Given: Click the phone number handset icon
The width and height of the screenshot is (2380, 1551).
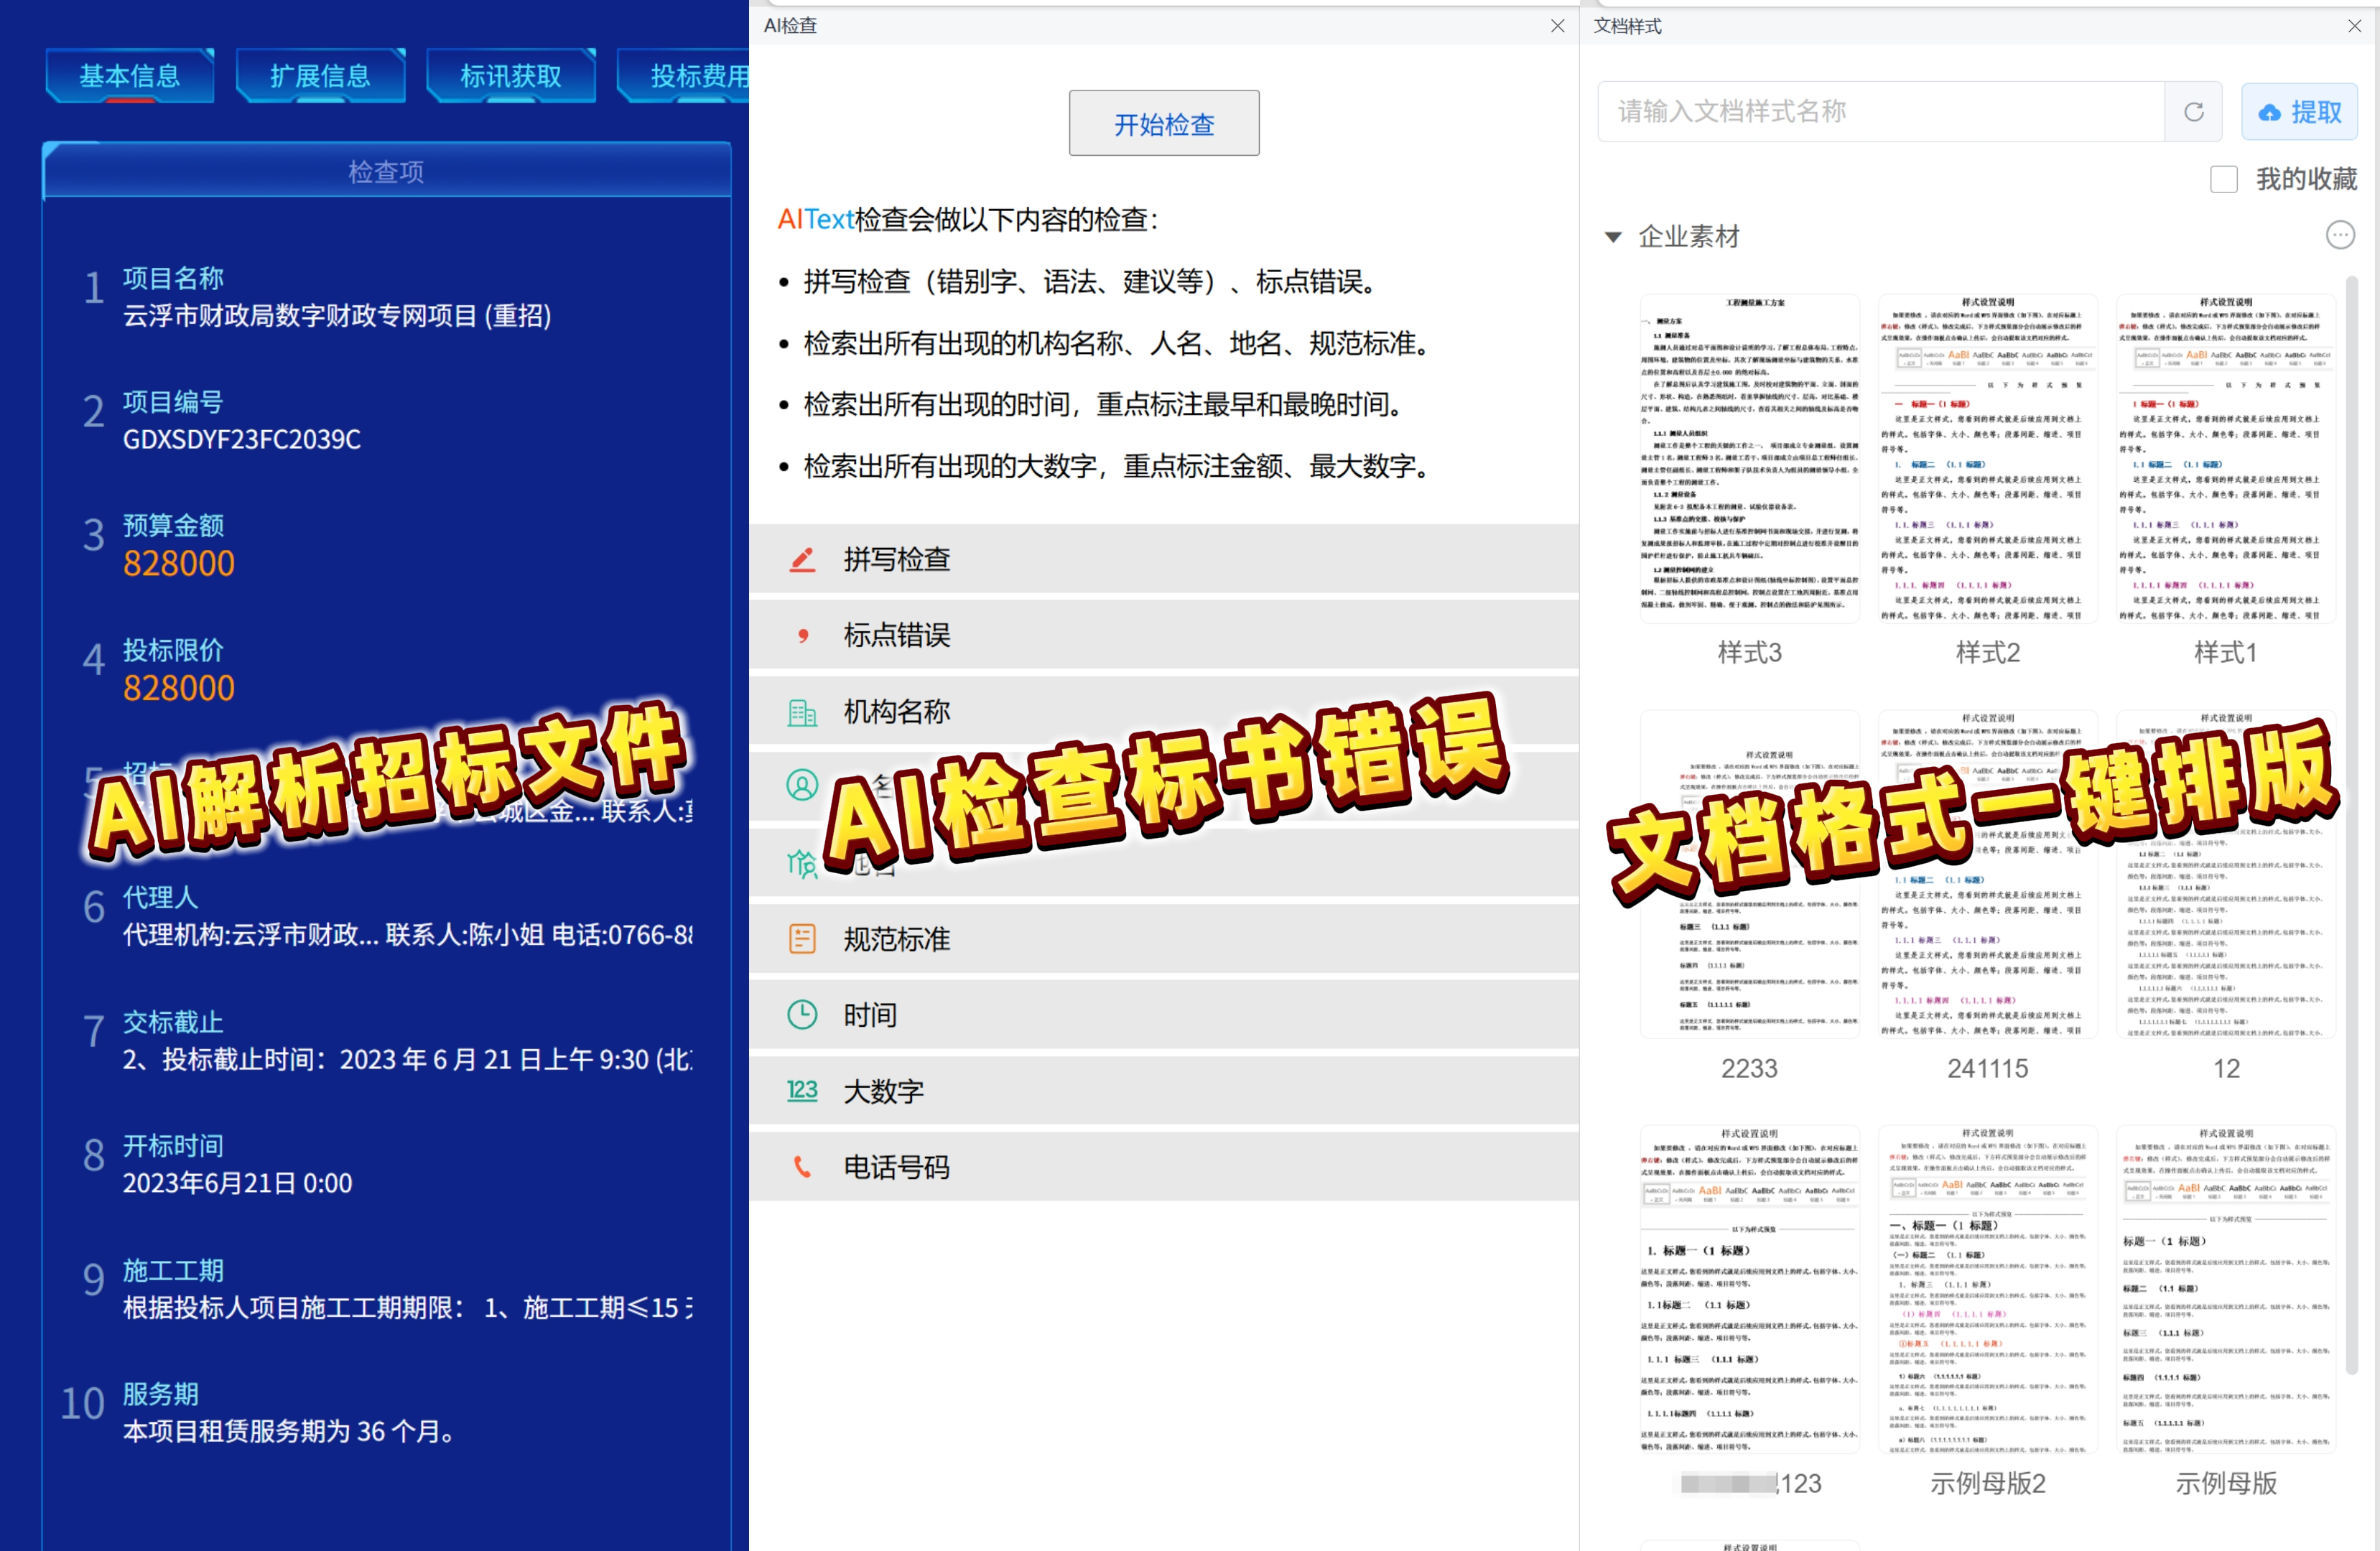Looking at the screenshot, I should [x=802, y=1167].
